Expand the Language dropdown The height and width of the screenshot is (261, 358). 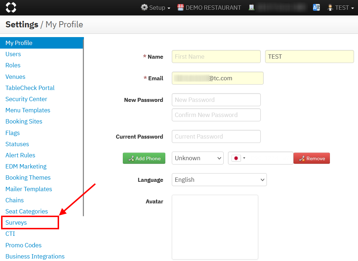point(219,180)
